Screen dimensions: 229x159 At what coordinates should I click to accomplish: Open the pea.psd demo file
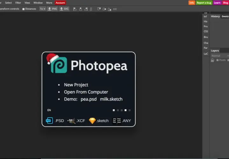click(x=88, y=99)
